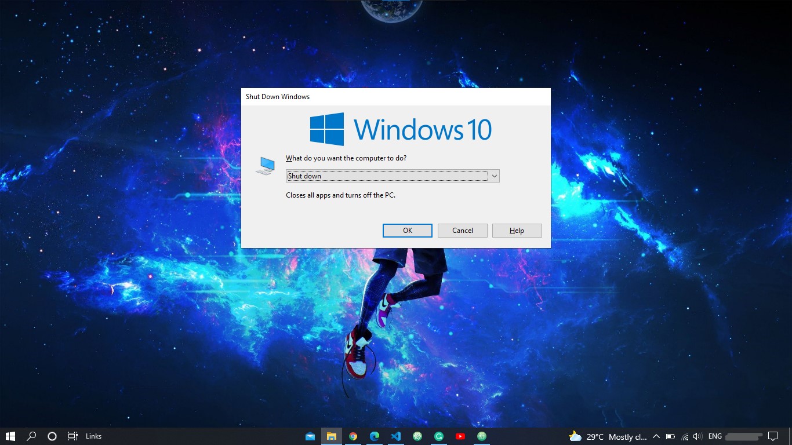792x445 pixels.
Task: Show hidden system tray icons
Action: click(656, 436)
